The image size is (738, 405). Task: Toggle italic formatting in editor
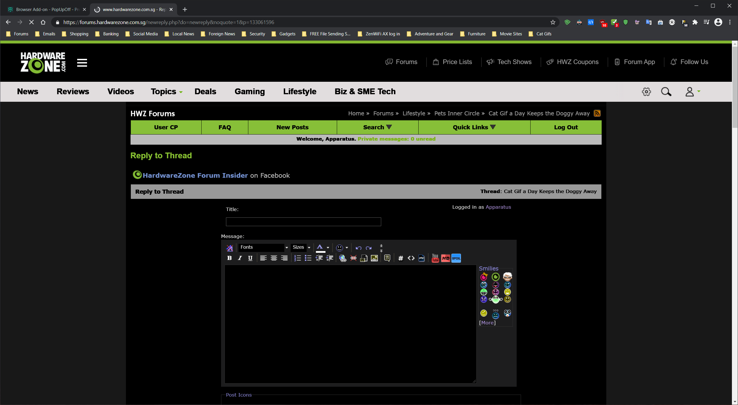pyautogui.click(x=240, y=258)
